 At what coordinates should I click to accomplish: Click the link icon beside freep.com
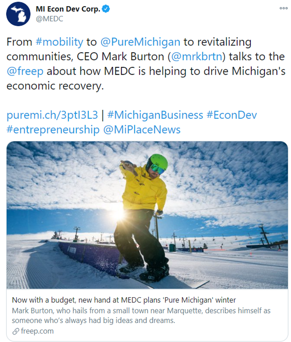[x=16, y=331]
